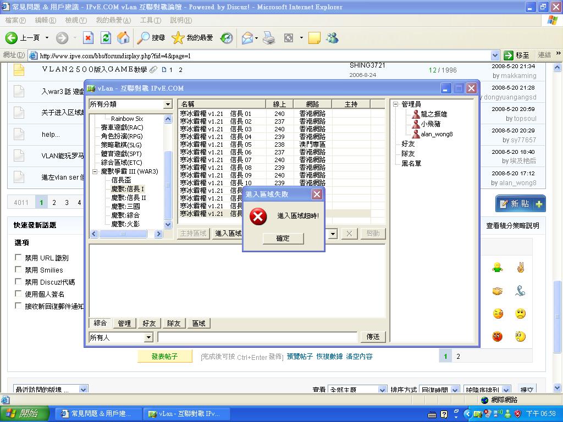Open 我的最愛 favorites star icon
563x422 pixels.
(x=179, y=38)
